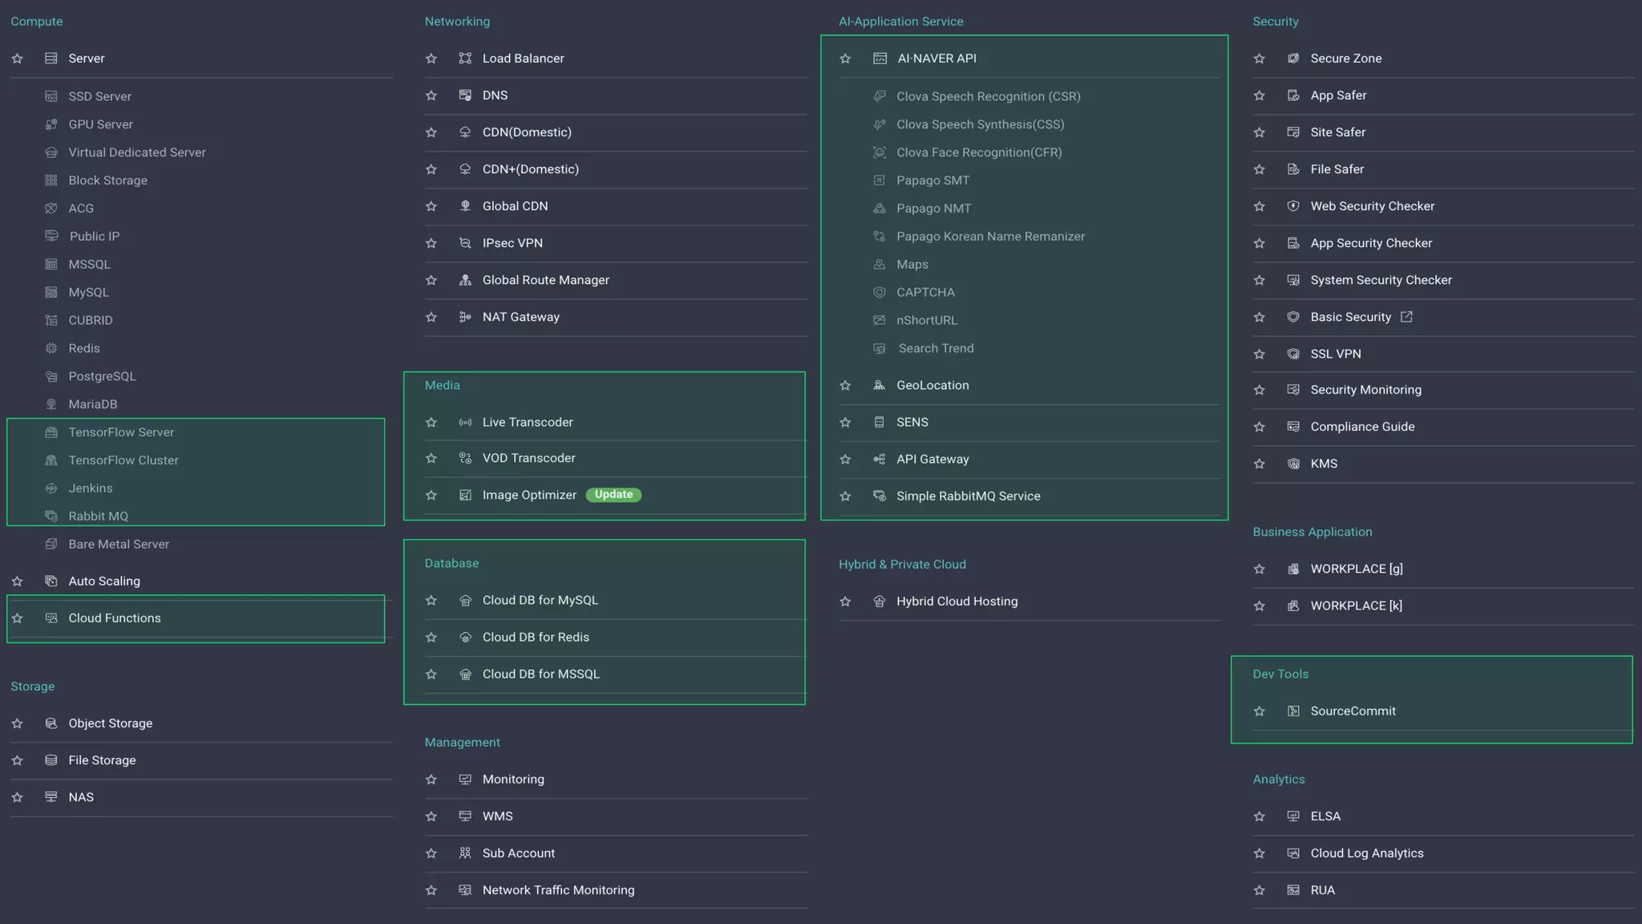Click the Hybrid Cloud Hosting icon
The image size is (1642, 924).
pyautogui.click(x=880, y=602)
